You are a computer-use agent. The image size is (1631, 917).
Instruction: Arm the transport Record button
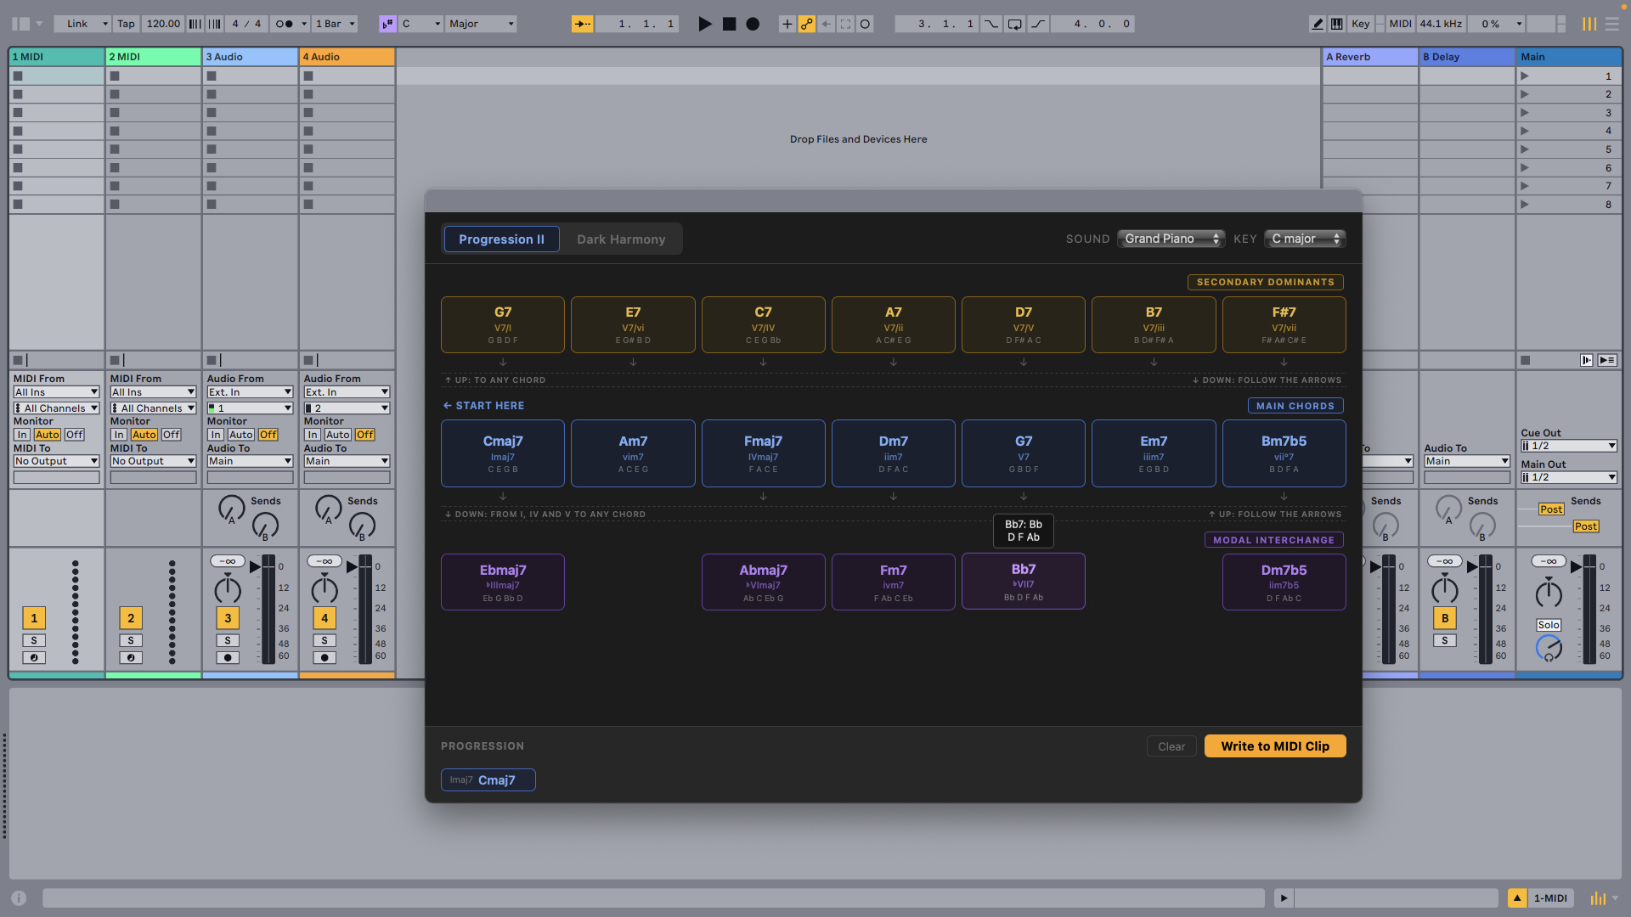753,24
